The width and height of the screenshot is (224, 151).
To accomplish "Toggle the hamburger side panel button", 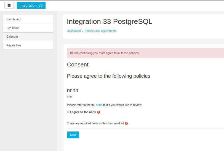I will tap(9, 5).
